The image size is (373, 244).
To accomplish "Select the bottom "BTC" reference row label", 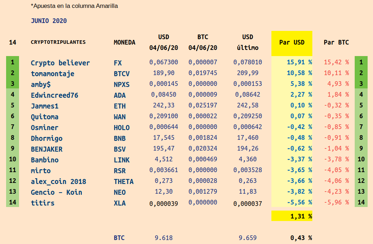I will (x=119, y=238).
